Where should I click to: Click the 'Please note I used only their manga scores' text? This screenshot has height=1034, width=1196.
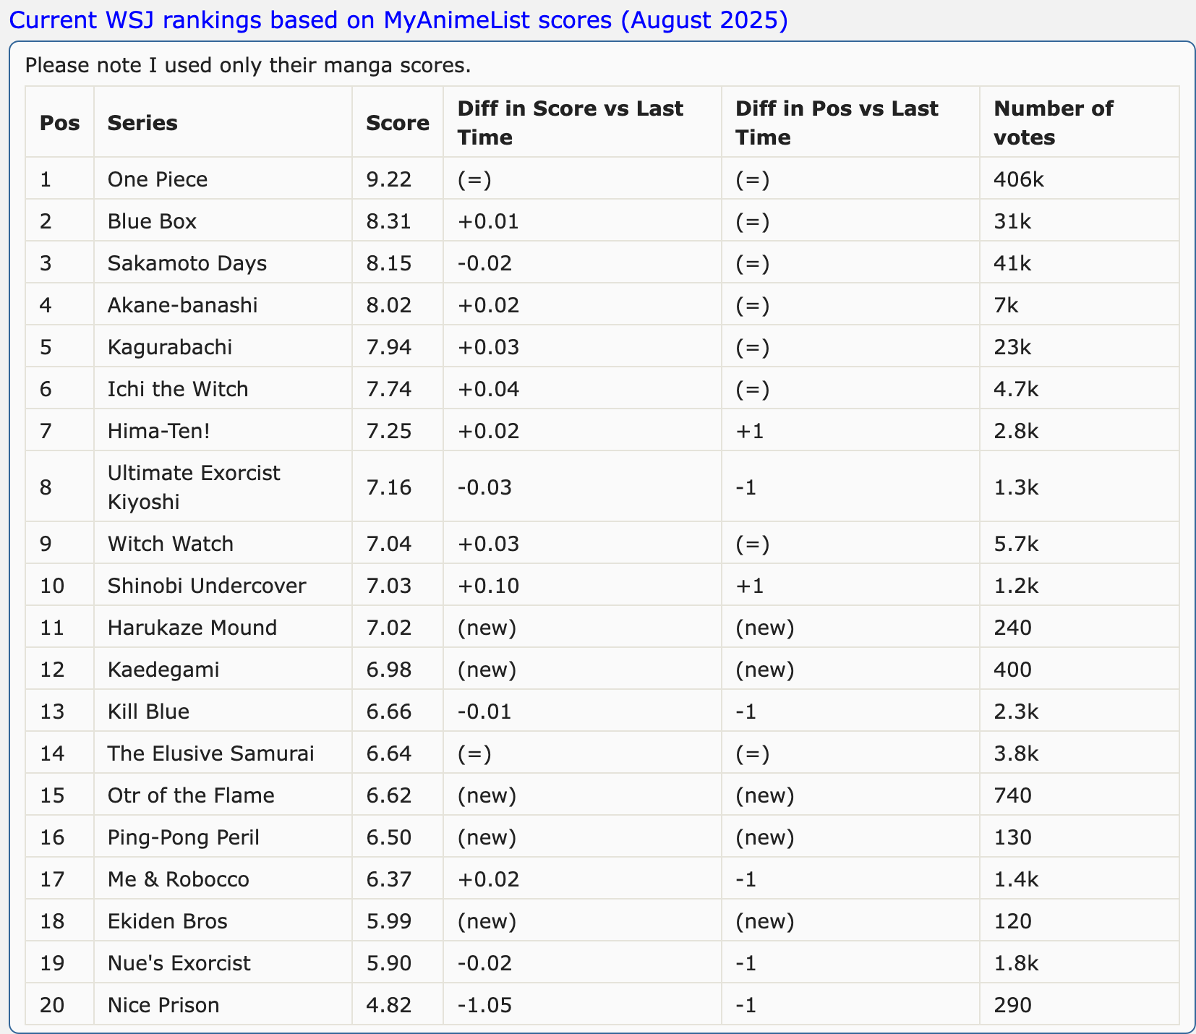tap(248, 66)
